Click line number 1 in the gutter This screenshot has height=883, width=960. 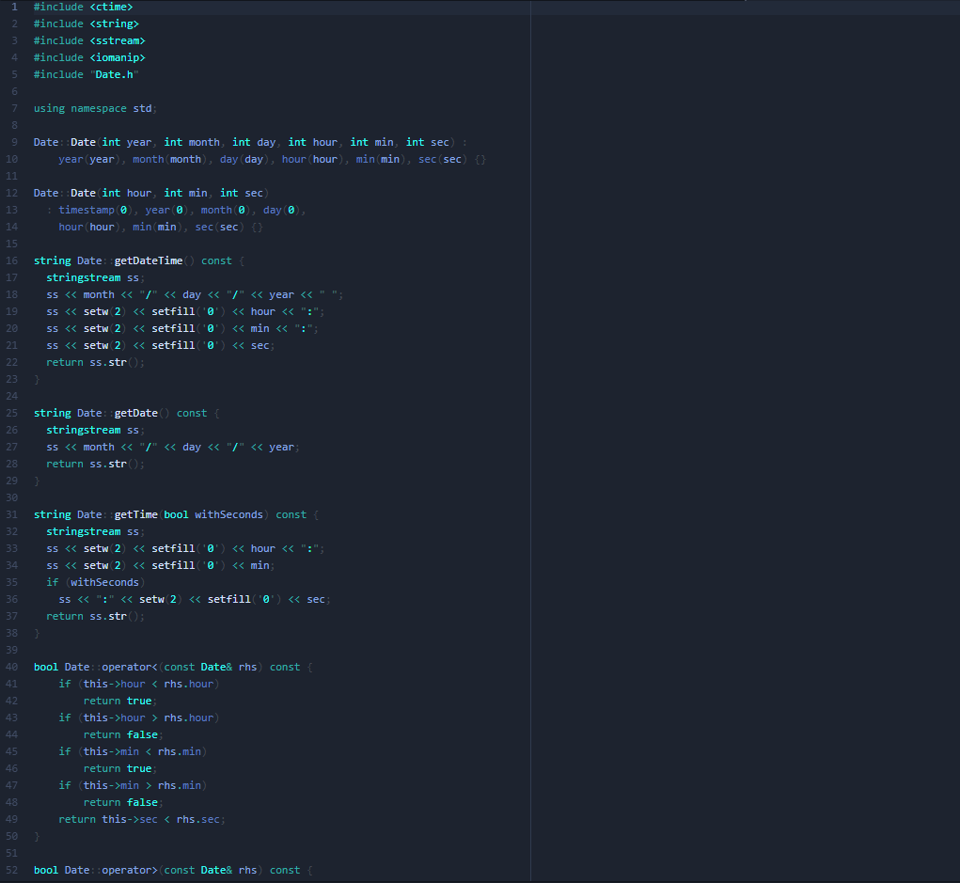(15, 7)
